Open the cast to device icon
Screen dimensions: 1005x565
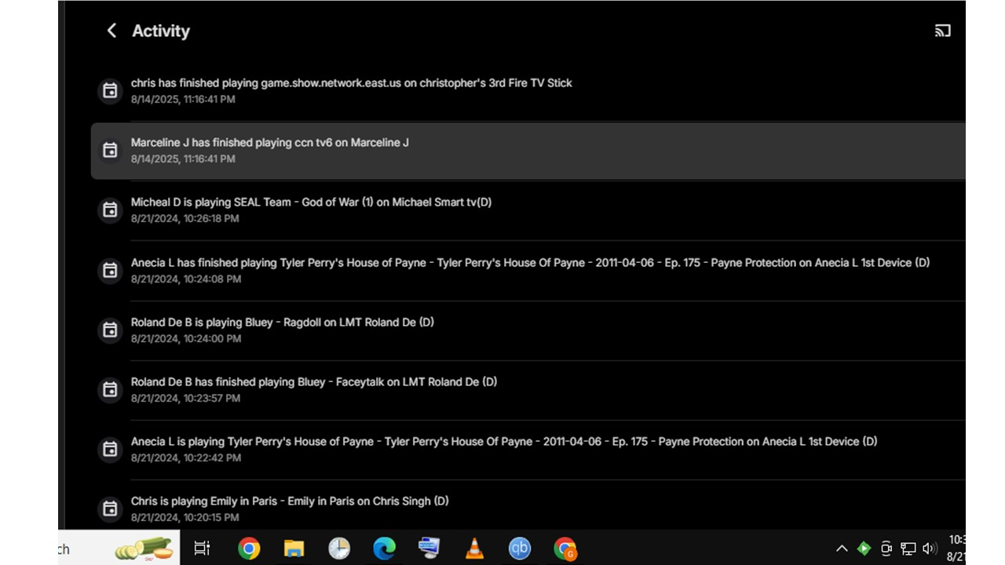click(943, 31)
